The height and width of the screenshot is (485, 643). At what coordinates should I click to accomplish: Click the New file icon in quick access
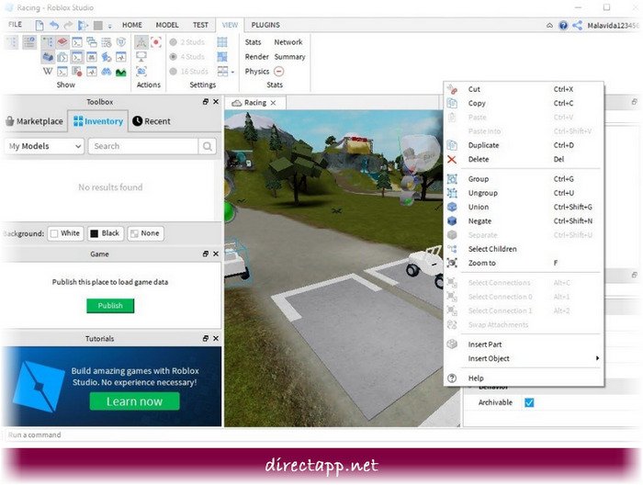tap(39, 26)
